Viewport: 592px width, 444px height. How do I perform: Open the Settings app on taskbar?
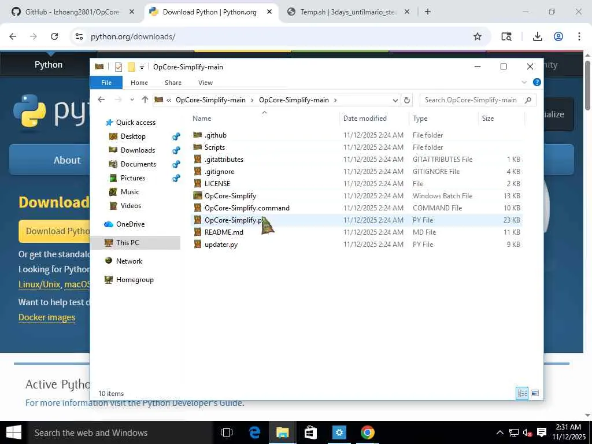click(339, 432)
